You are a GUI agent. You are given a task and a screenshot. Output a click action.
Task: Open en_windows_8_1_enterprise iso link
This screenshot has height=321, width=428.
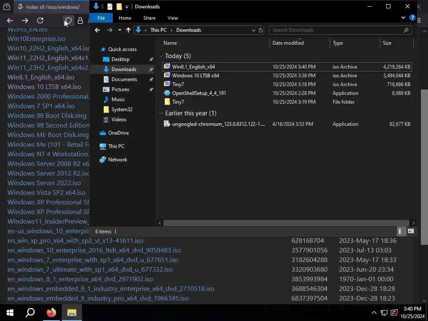80,279
